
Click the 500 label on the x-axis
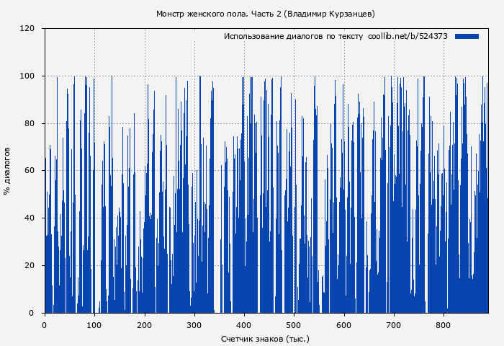(294, 325)
